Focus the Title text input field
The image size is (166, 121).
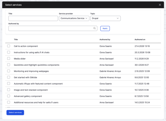pyautogui.click(x=33, y=19)
